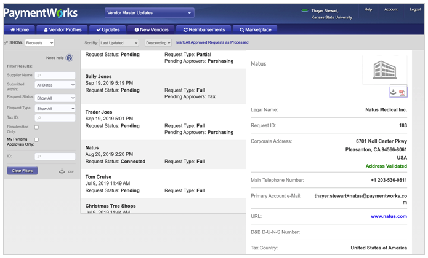Viewport: 428px width, 258px height.
Task: Open the www.natus.com URL link
Action: (x=389, y=216)
